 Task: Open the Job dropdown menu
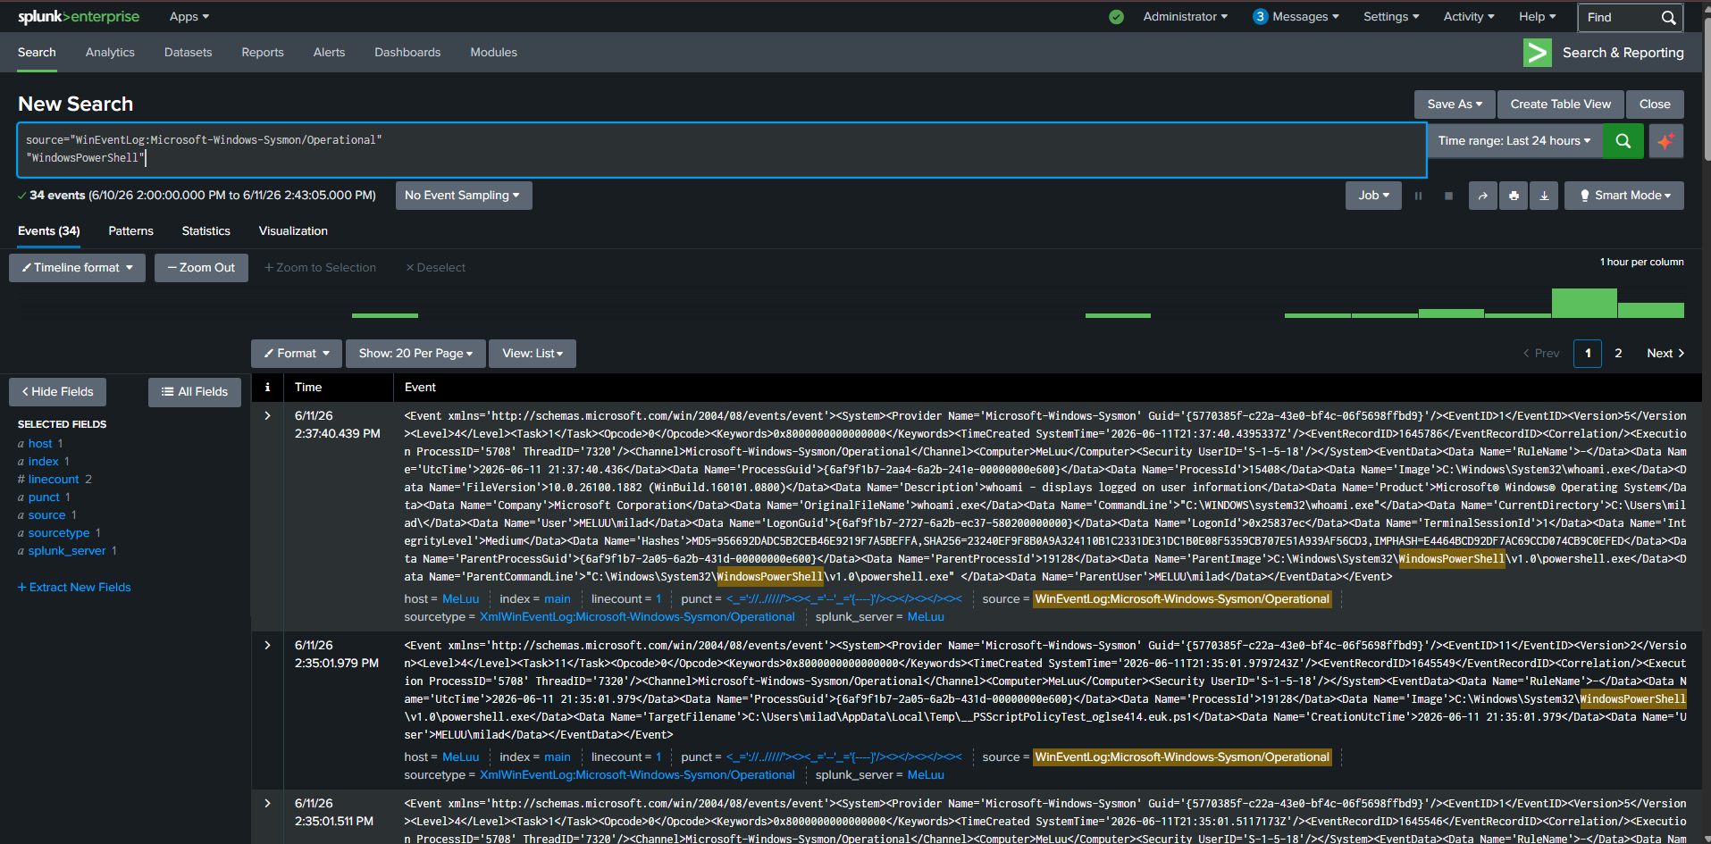click(x=1374, y=196)
